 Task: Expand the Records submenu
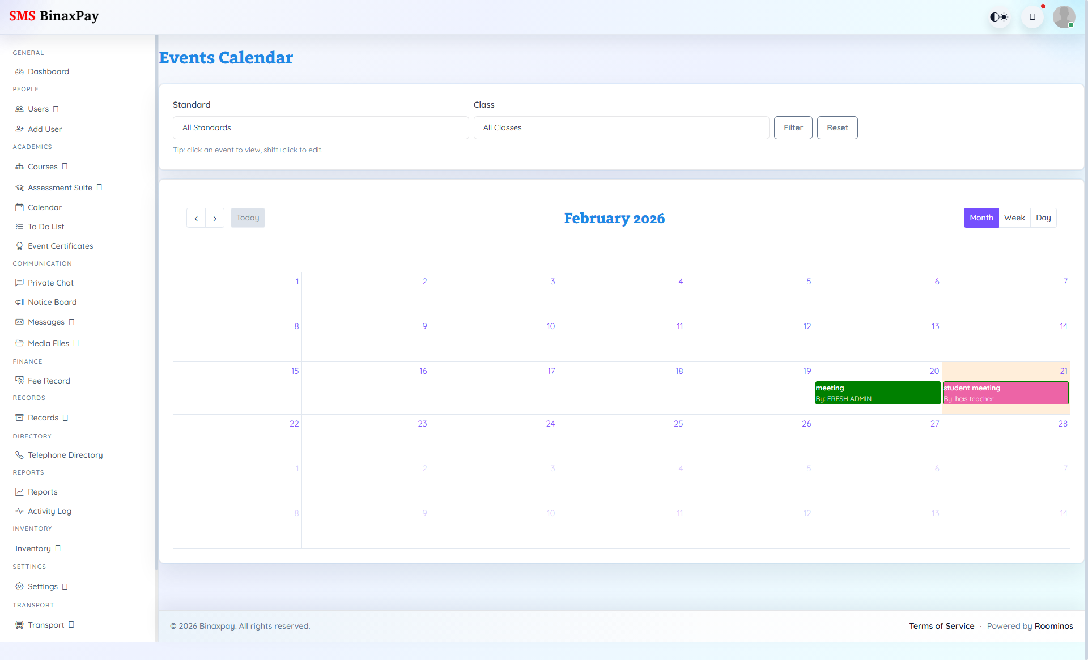coord(42,418)
